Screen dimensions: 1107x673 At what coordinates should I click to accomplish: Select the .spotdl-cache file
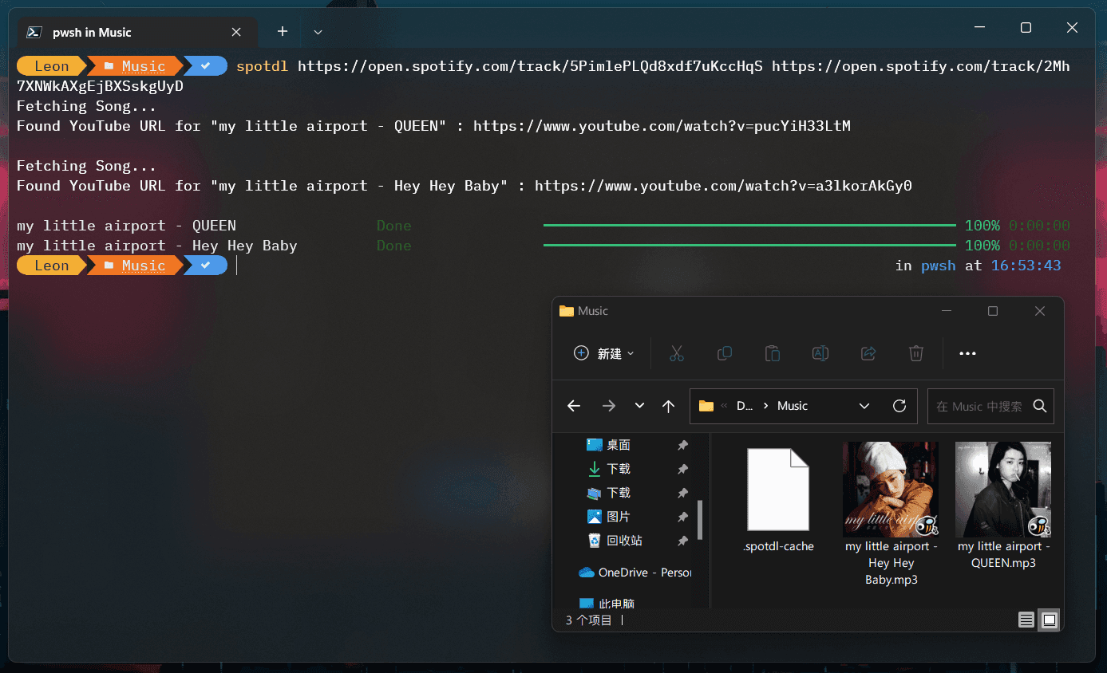tap(778, 500)
